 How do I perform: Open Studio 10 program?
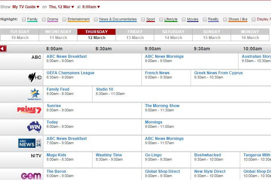point(104,89)
